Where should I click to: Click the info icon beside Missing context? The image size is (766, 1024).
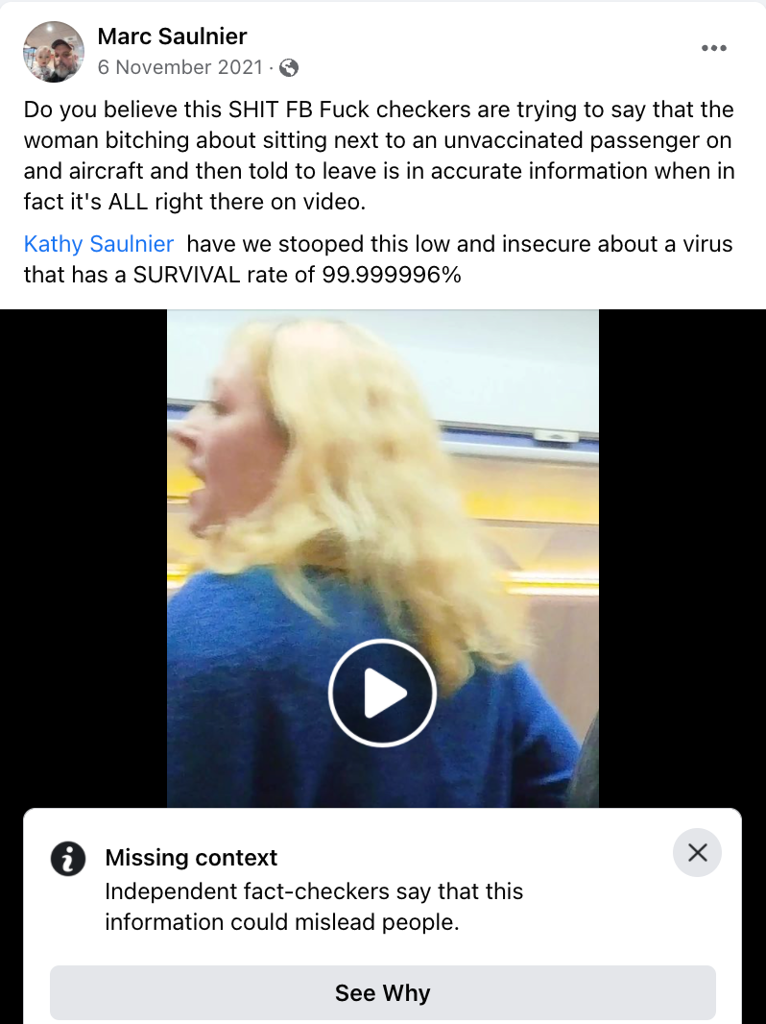coord(68,858)
